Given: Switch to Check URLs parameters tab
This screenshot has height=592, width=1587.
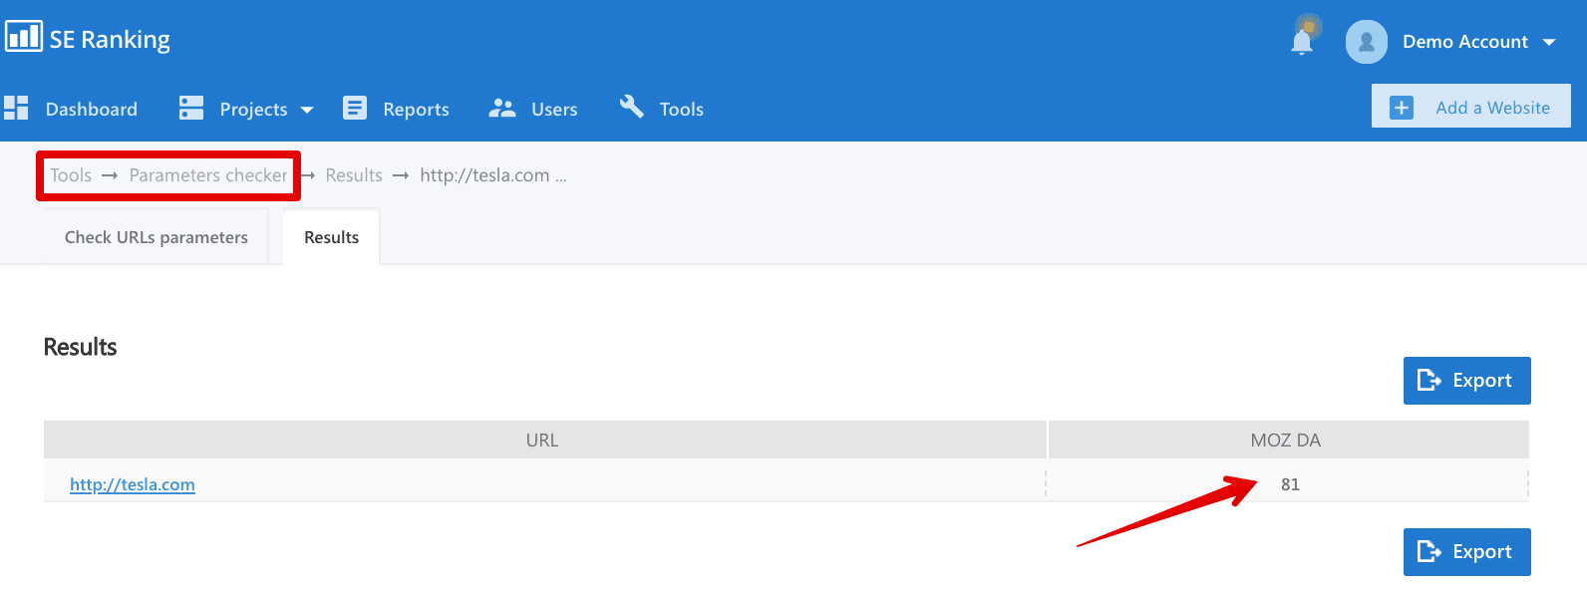Looking at the screenshot, I should 157,237.
